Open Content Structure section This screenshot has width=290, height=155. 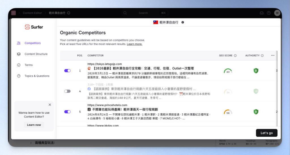click(36, 54)
